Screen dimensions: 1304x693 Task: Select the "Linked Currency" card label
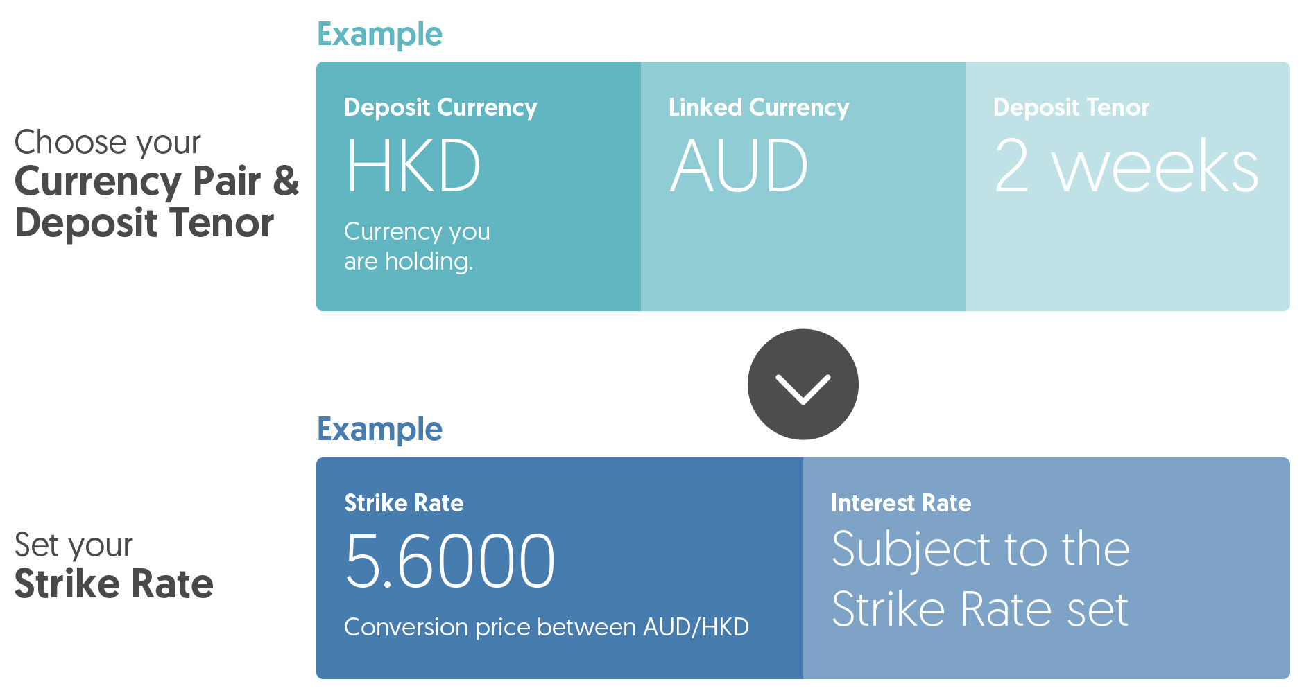click(759, 107)
